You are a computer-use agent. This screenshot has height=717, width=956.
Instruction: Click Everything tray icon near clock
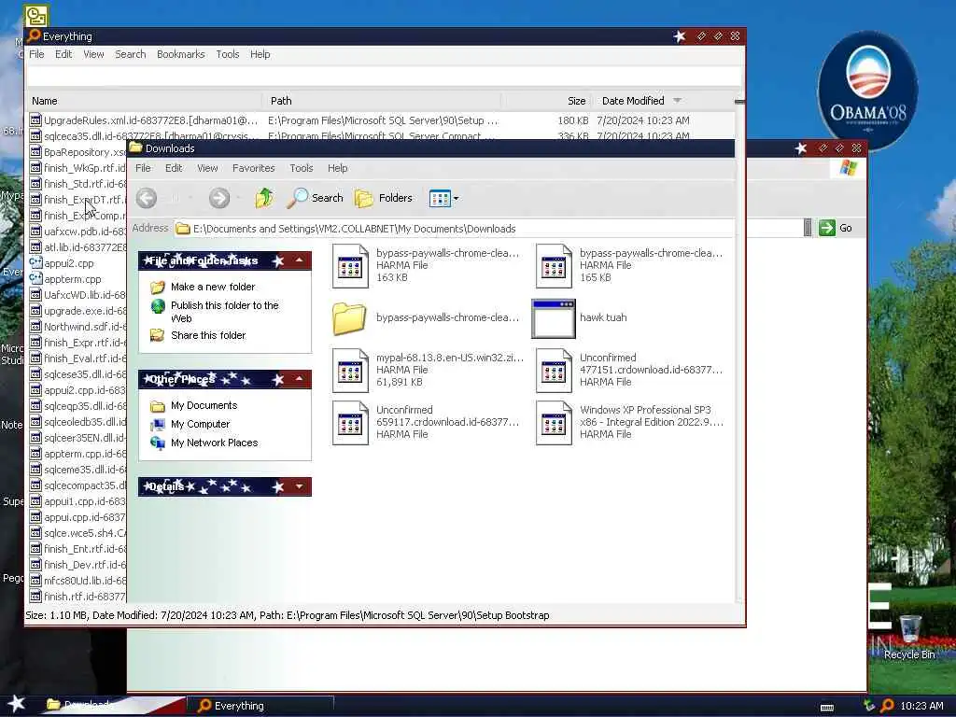coord(888,706)
